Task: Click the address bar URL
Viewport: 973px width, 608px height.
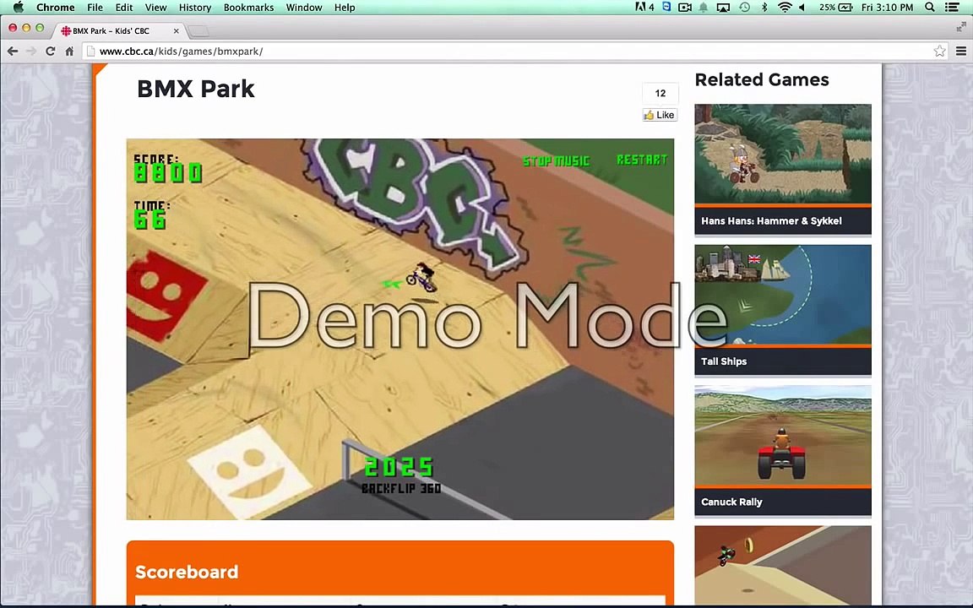Action: click(182, 51)
